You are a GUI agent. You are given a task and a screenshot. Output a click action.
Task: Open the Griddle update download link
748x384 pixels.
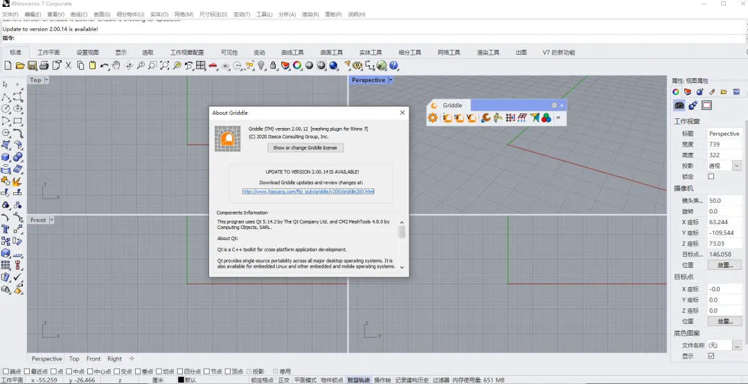pyautogui.click(x=308, y=191)
